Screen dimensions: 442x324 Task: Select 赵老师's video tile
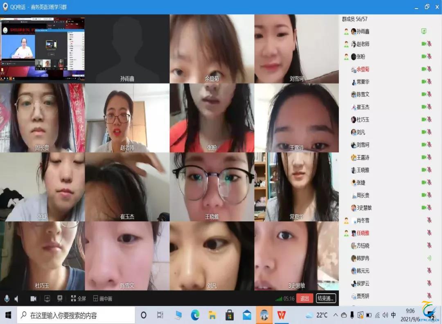[127, 118]
